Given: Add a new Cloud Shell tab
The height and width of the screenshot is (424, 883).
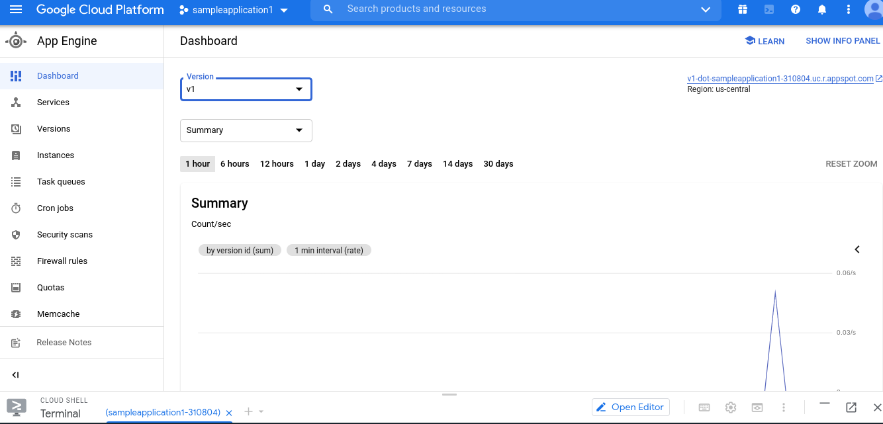Looking at the screenshot, I should (x=249, y=411).
